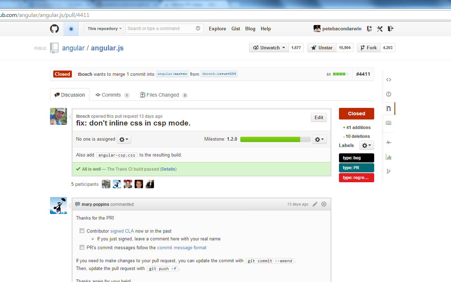Open the Network icon in the sidebar

click(389, 172)
